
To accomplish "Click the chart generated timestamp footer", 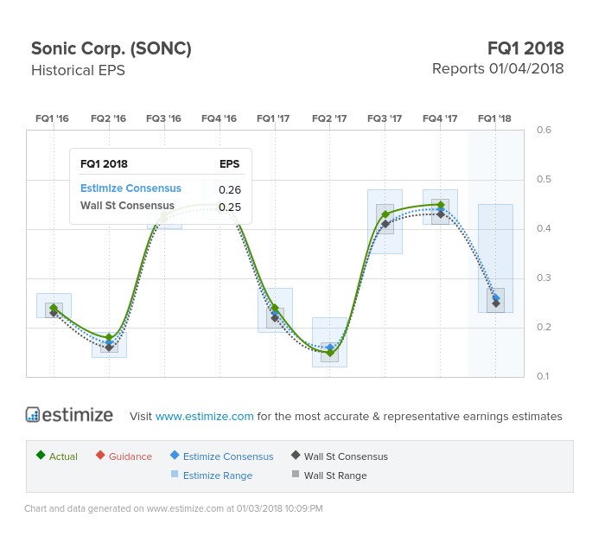I will click(174, 508).
